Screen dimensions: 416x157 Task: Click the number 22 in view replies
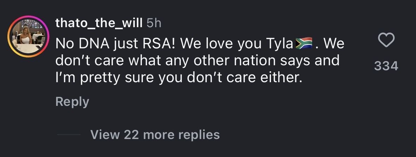pyautogui.click(x=131, y=134)
